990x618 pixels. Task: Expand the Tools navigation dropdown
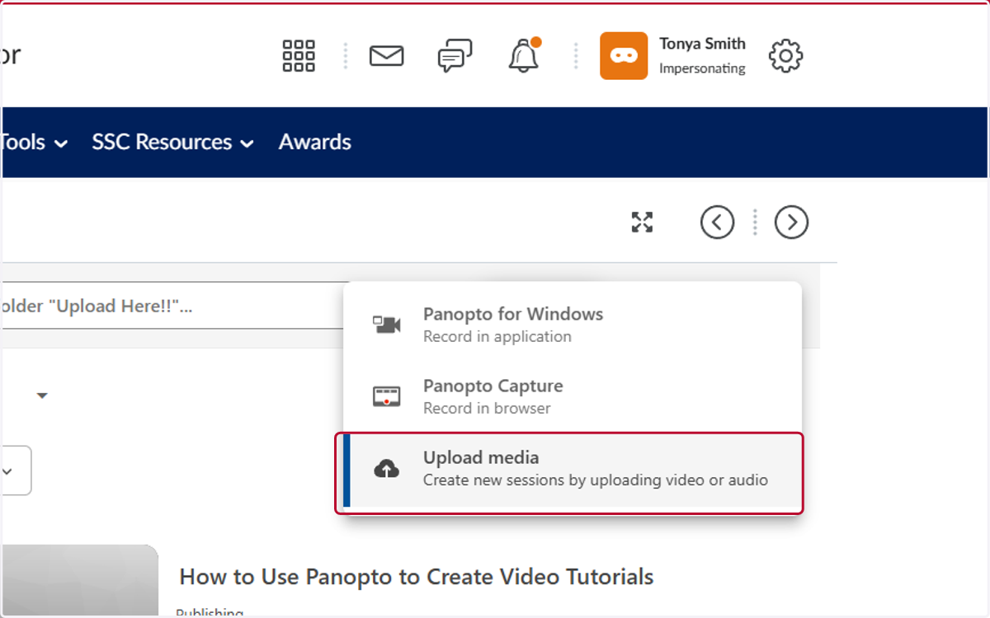34,143
